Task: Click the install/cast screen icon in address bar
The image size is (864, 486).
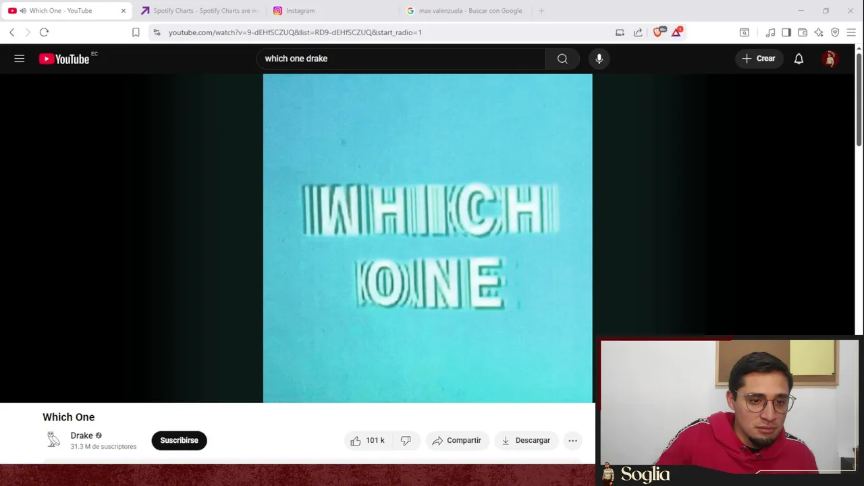Action: tap(620, 32)
